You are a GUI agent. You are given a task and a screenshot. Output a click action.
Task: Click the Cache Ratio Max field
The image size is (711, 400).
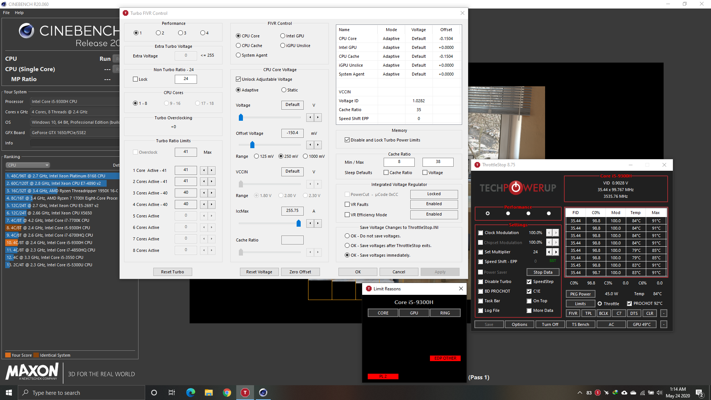pos(438,162)
